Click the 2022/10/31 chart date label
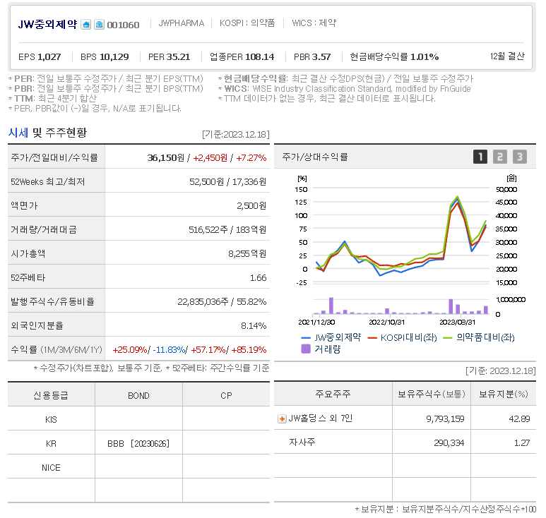 [386, 323]
